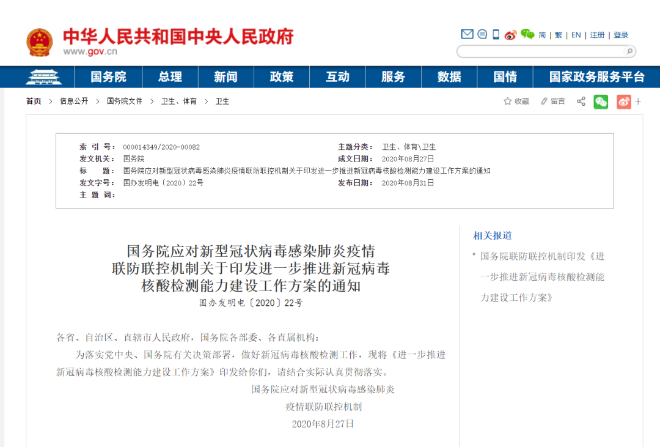Open the 新闻 nav menu

pos(226,76)
